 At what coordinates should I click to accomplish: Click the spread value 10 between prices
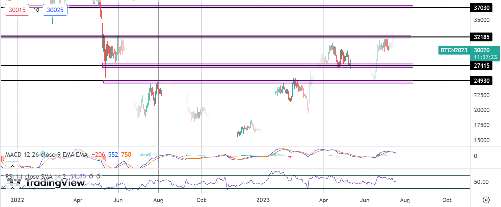pyautogui.click(x=37, y=10)
